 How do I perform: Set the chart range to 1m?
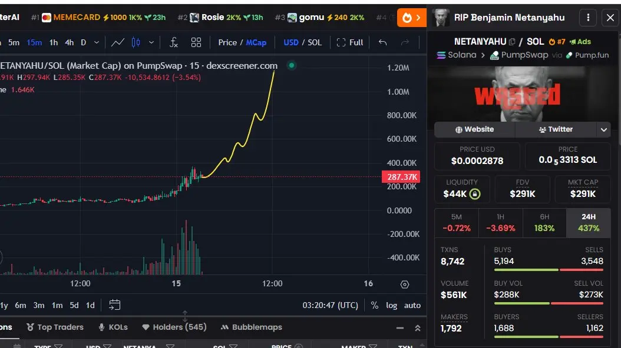[x=57, y=305]
